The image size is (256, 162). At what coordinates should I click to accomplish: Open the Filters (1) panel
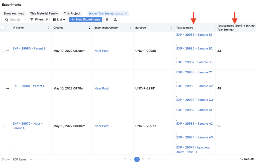tap(39, 19)
